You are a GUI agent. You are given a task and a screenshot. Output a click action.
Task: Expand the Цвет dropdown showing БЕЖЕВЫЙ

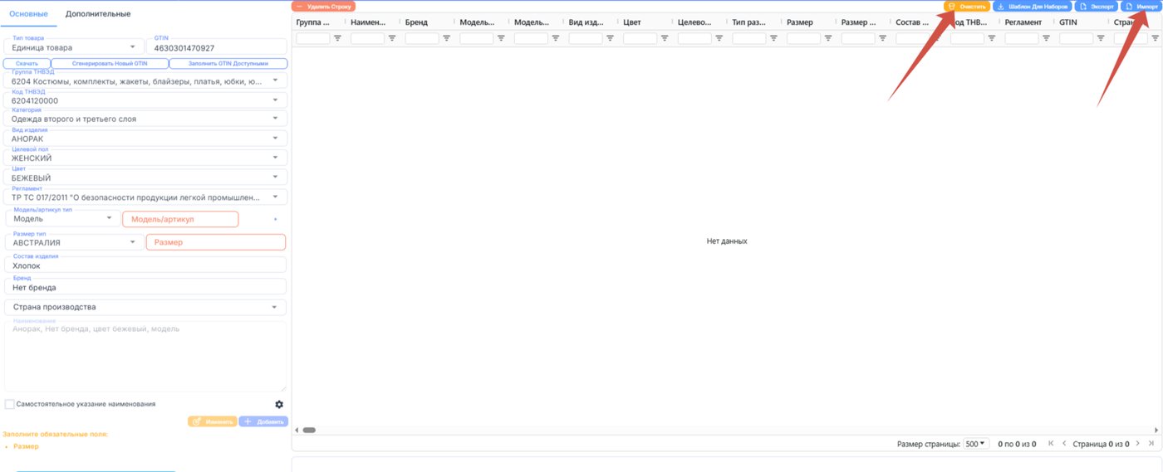[145, 178]
